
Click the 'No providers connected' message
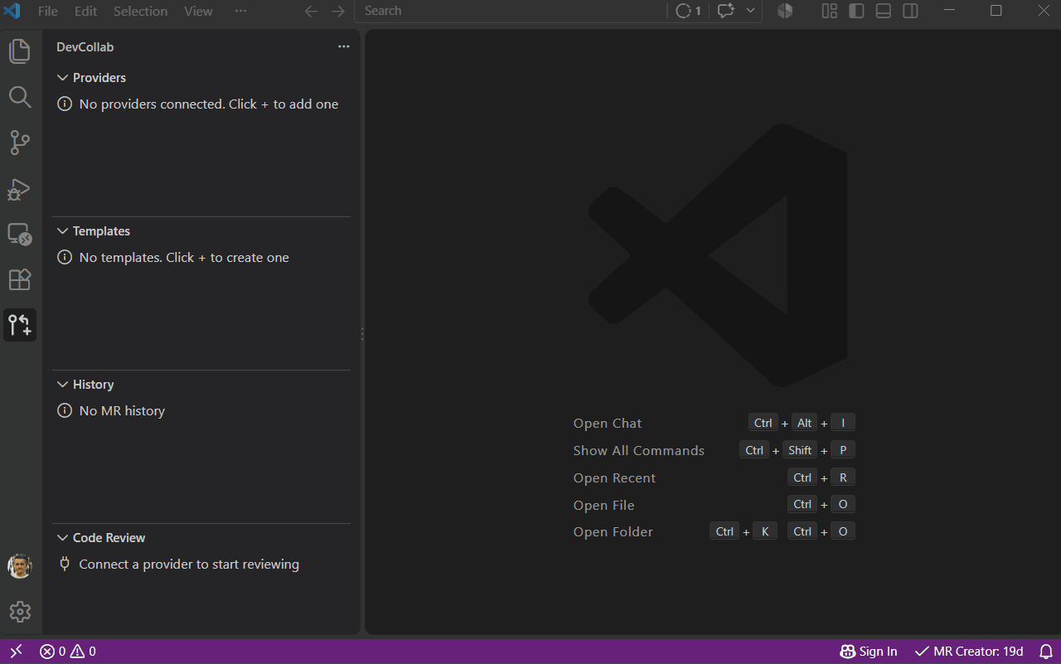(209, 104)
